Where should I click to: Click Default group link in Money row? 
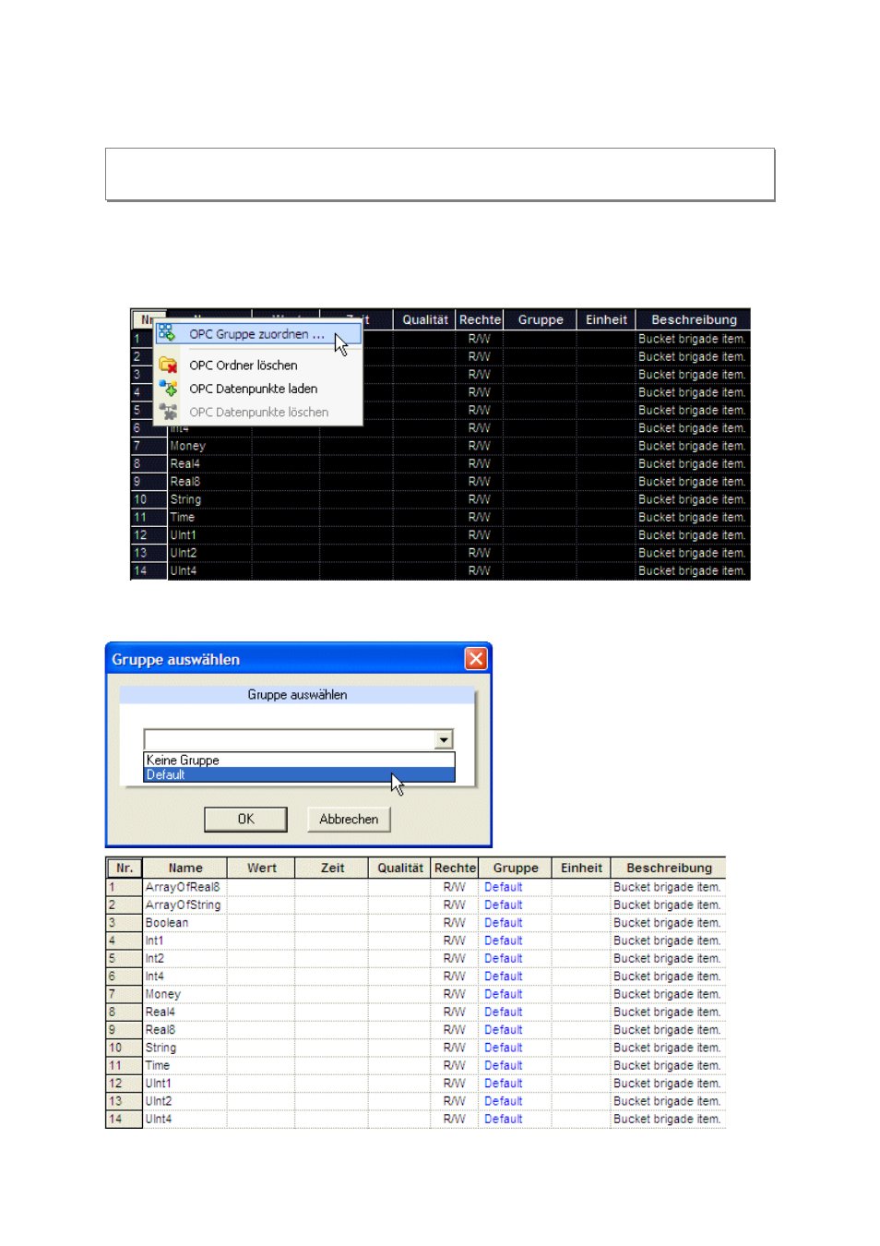[504, 994]
